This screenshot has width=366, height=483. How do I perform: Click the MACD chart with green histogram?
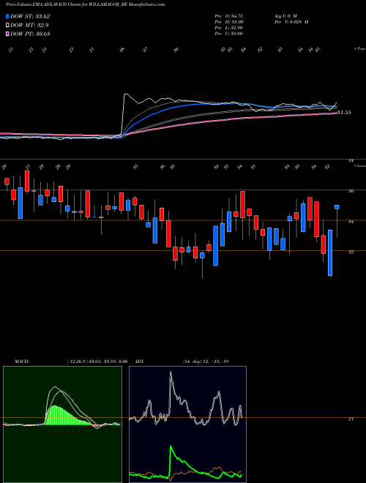(62, 424)
